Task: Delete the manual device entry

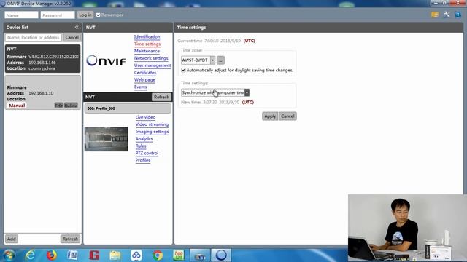Action: pos(71,106)
